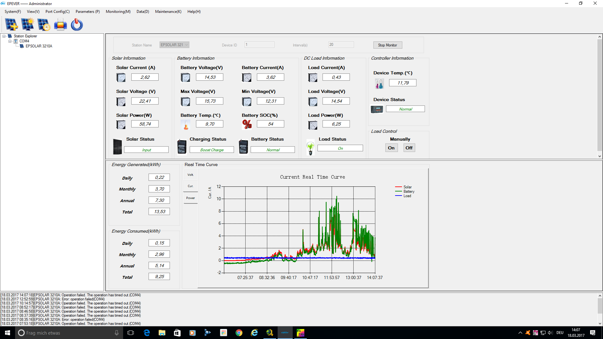Click the solar panel with clock icon
This screenshot has width=603, height=339.
(44, 24)
